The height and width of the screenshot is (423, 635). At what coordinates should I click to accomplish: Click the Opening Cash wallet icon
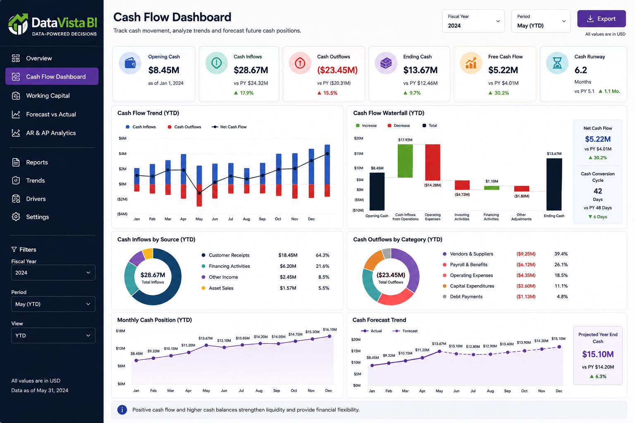[x=130, y=63]
